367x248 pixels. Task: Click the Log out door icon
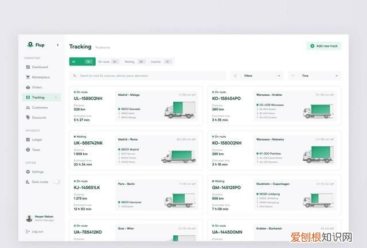click(x=28, y=231)
